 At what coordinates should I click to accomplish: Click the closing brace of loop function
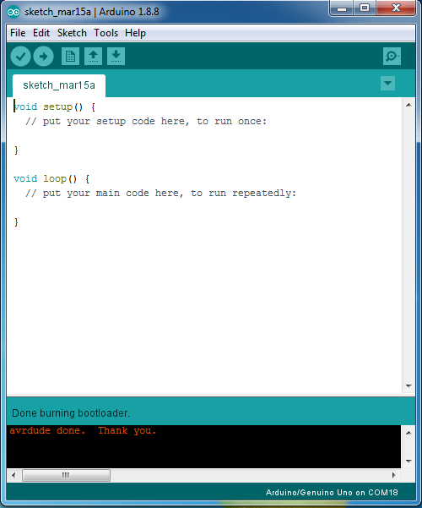pyautogui.click(x=16, y=222)
